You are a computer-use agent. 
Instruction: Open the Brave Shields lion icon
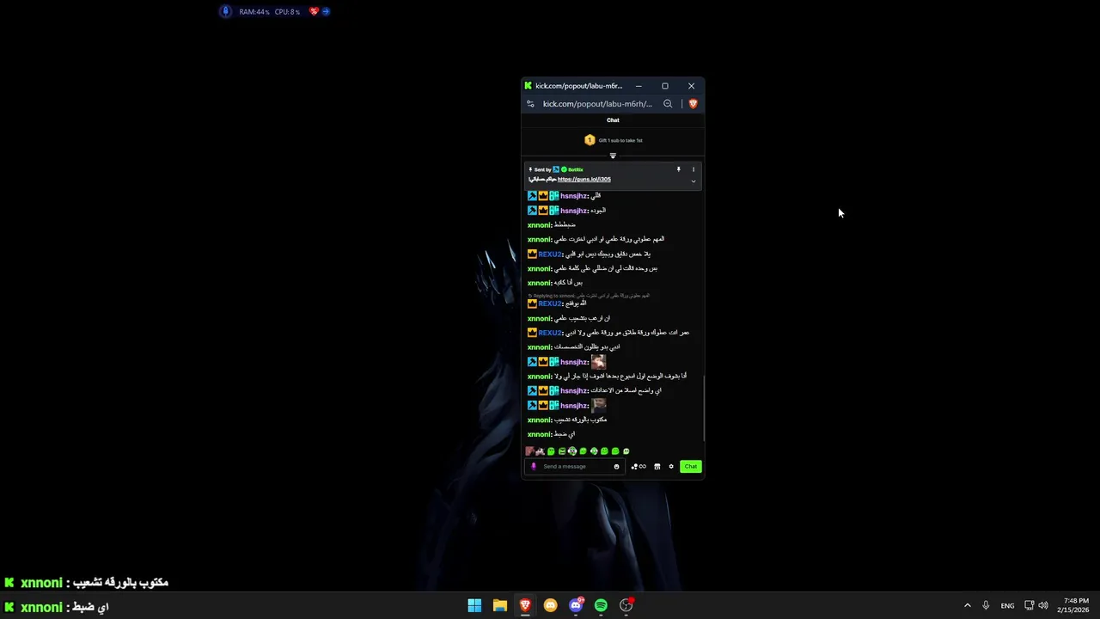[693, 104]
